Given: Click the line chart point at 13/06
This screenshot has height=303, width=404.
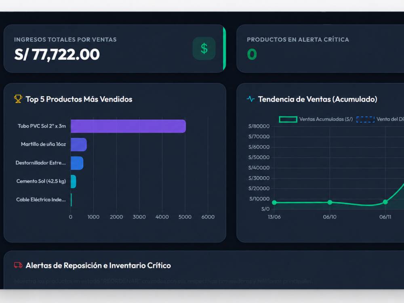Looking at the screenshot, I should pos(274,202).
